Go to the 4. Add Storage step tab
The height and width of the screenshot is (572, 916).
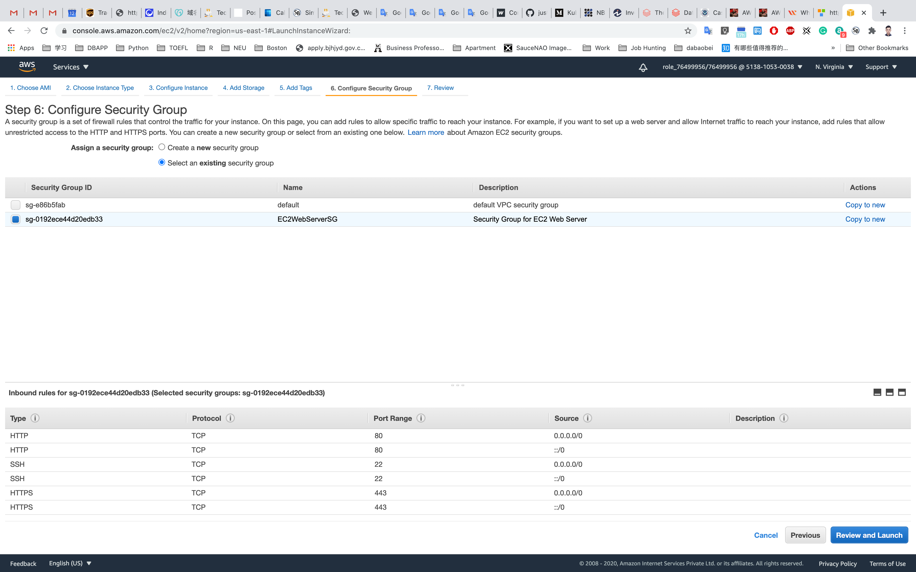coord(243,88)
